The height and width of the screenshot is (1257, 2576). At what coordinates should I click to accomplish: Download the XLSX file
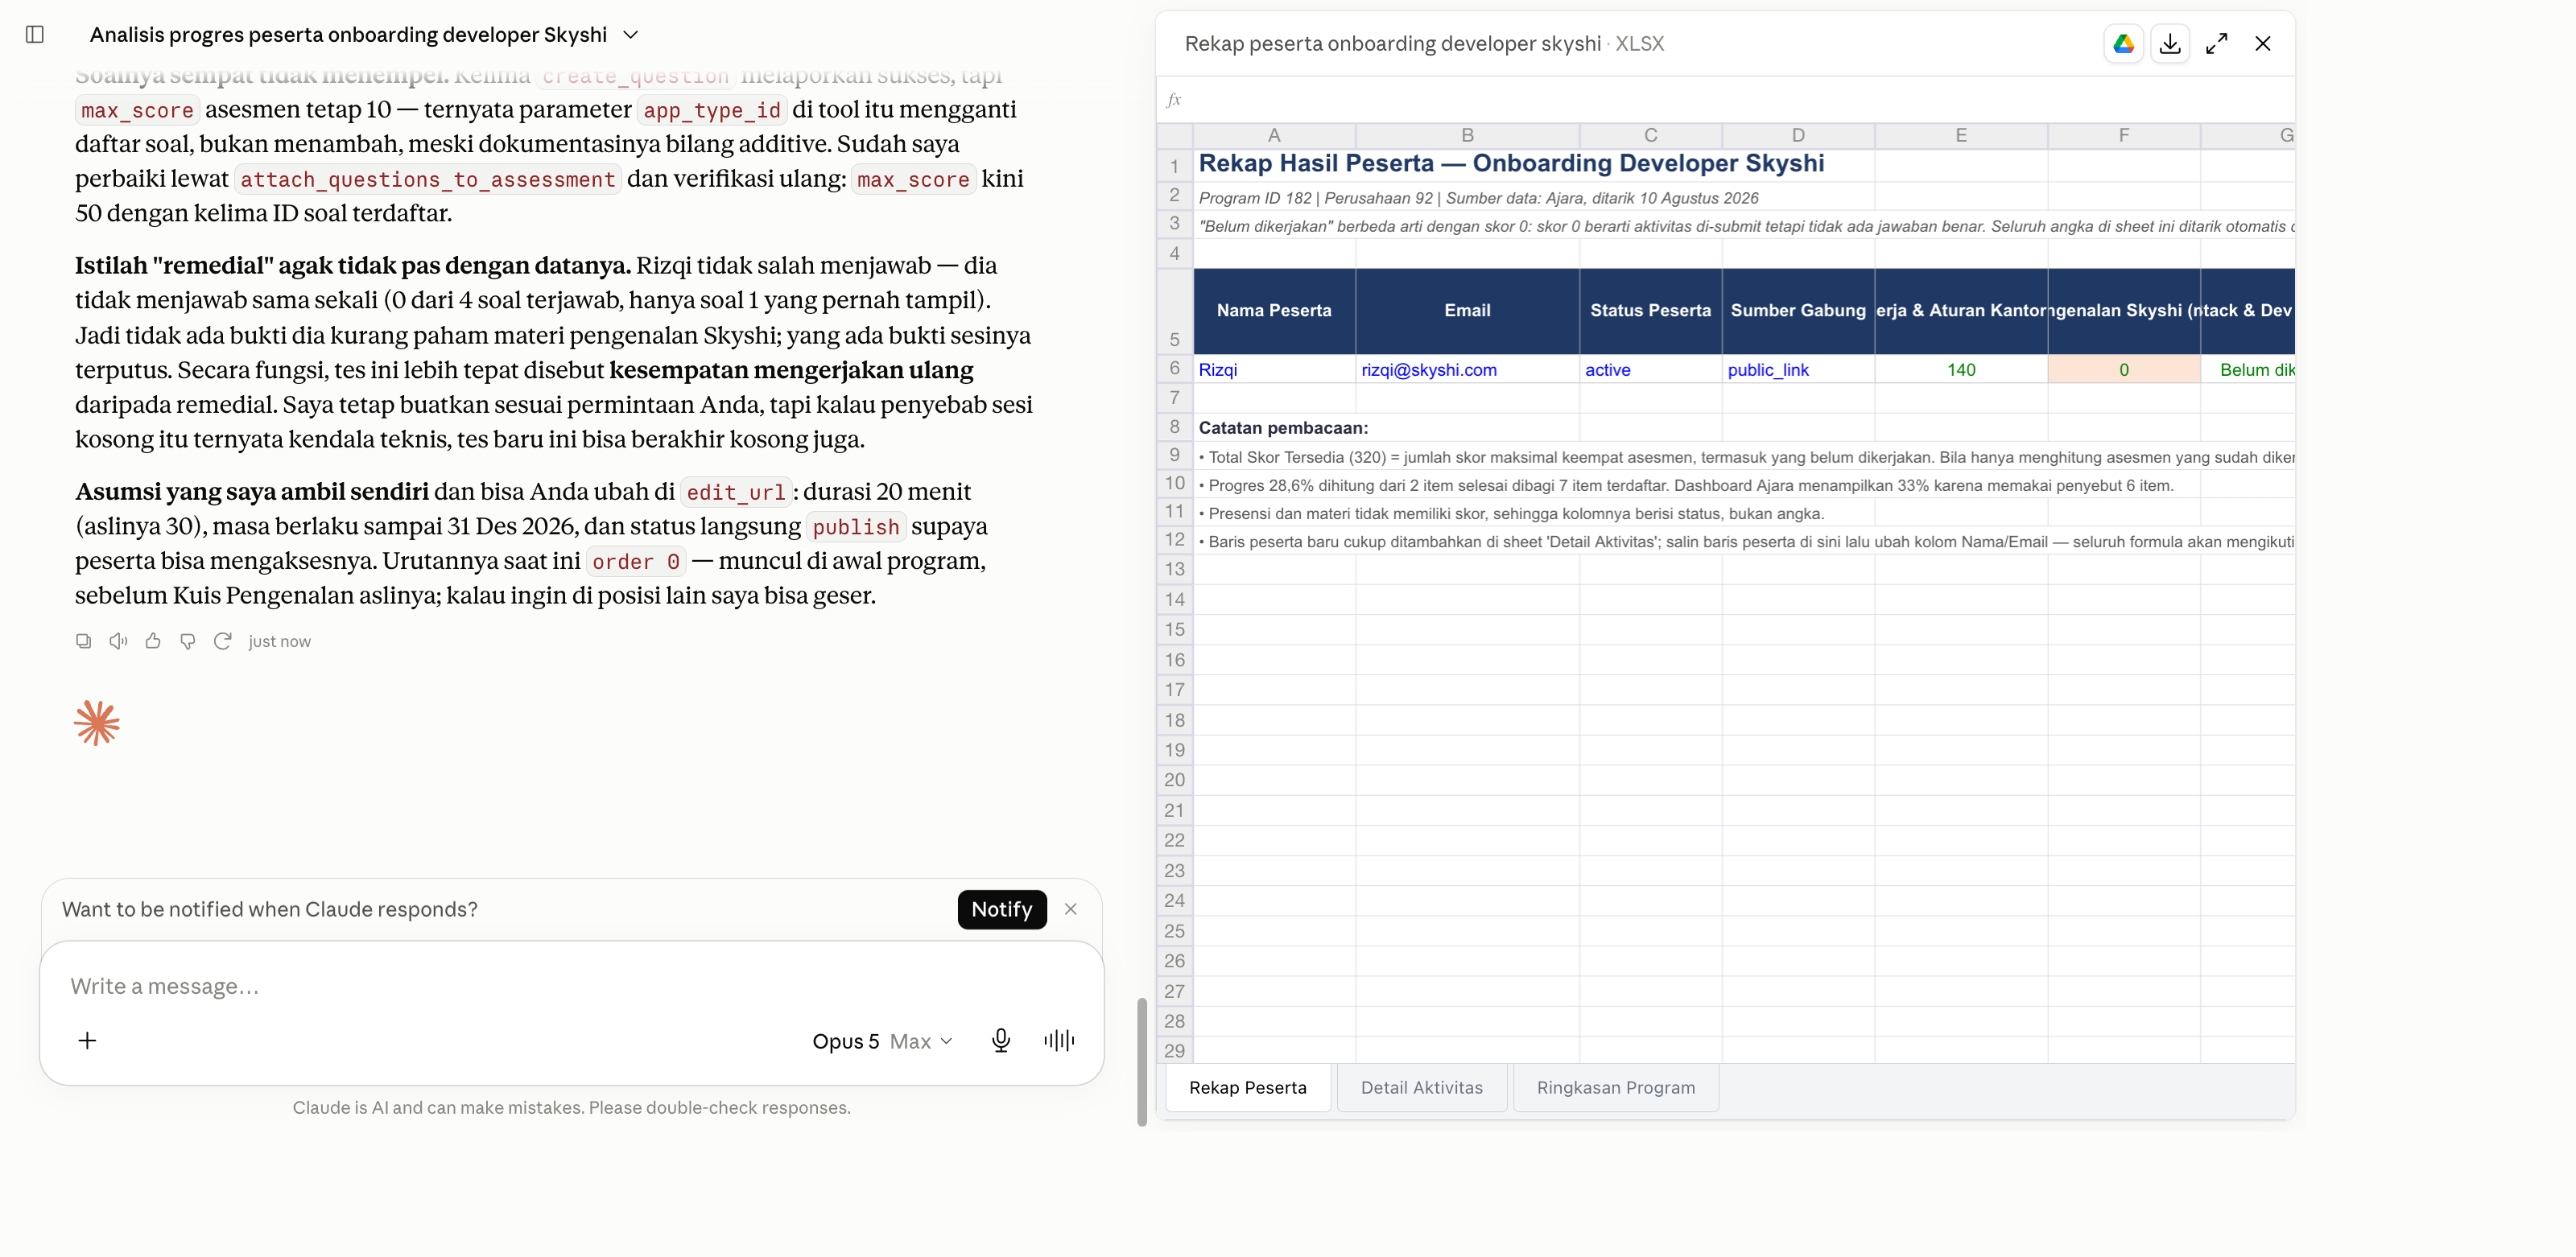tap(2170, 44)
